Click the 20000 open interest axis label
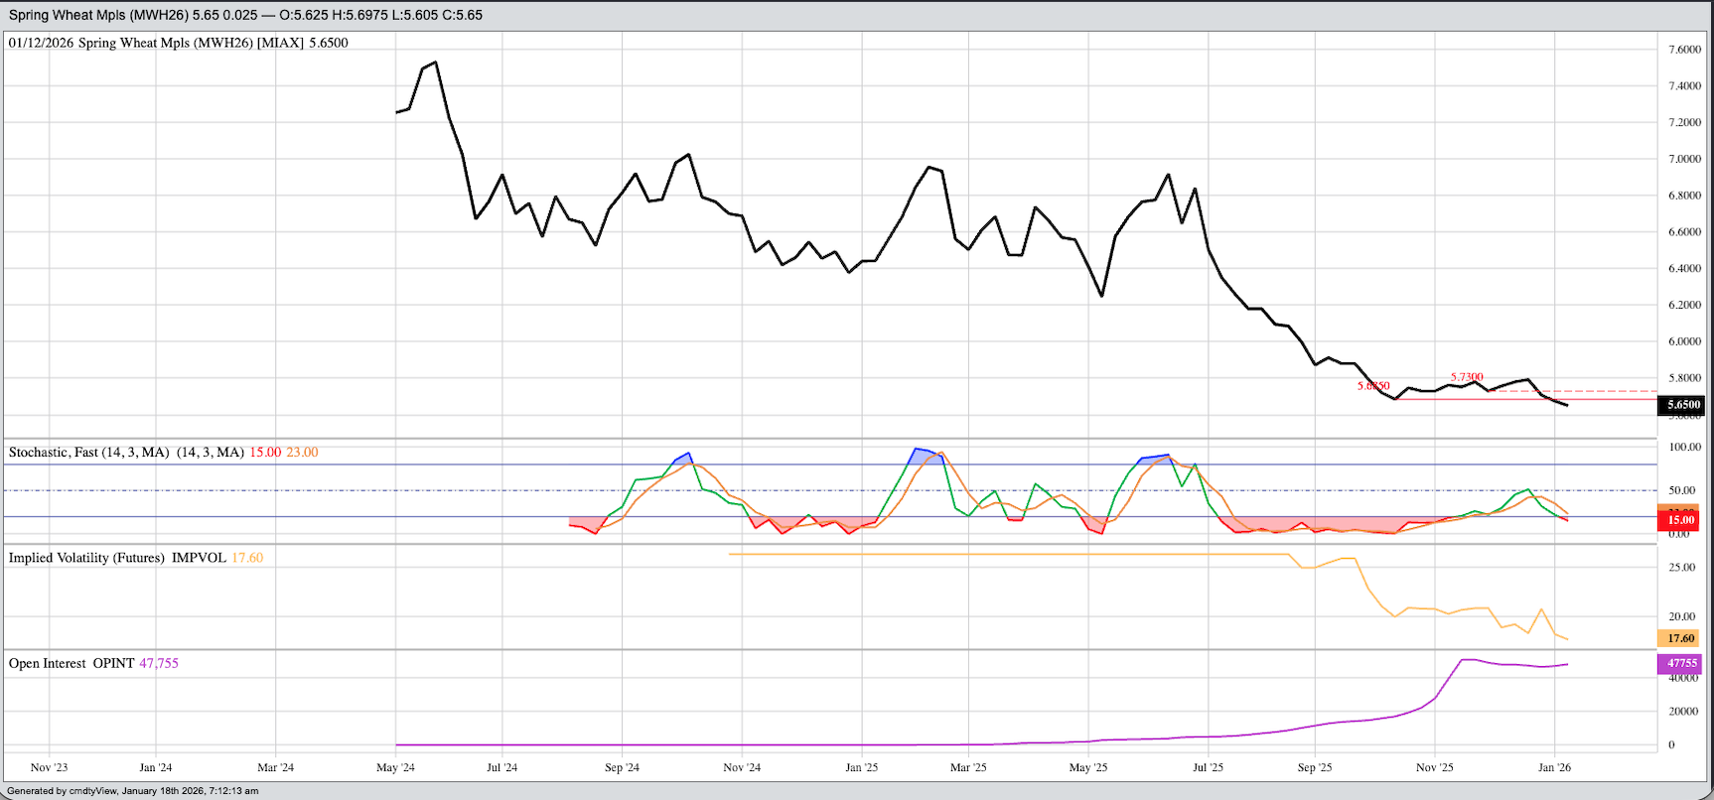The image size is (1714, 800). (x=1683, y=712)
